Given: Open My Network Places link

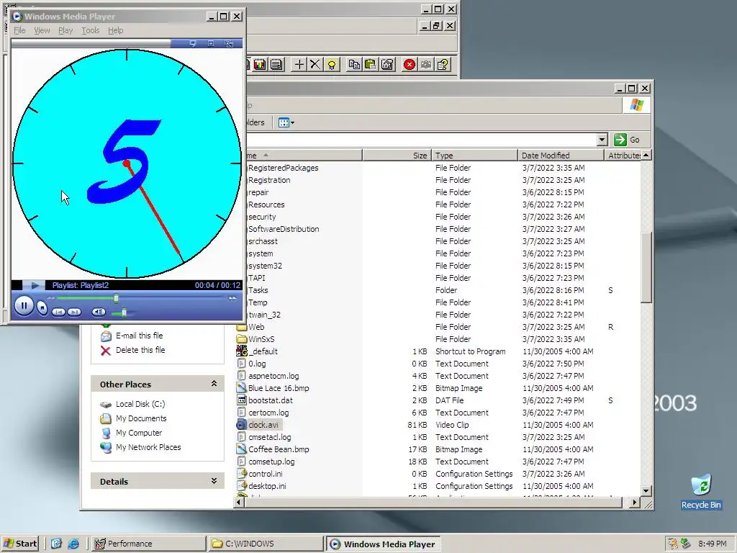Looking at the screenshot, I should [x=148, y=448].
